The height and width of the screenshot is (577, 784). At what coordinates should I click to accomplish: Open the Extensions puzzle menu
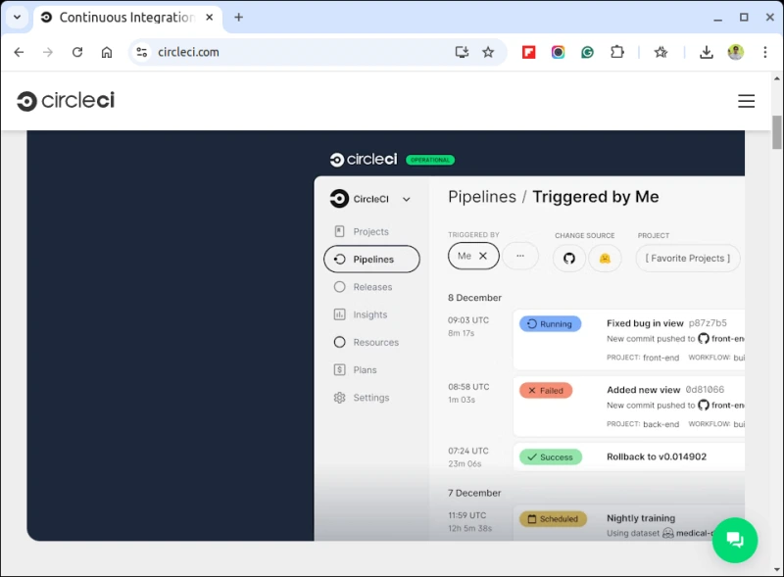point(617,52)
